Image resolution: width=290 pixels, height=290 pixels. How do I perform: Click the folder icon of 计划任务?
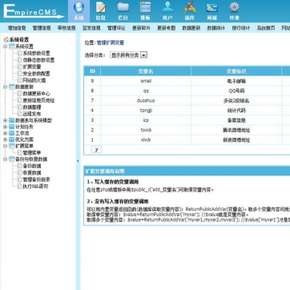click(x=11, y=127)
